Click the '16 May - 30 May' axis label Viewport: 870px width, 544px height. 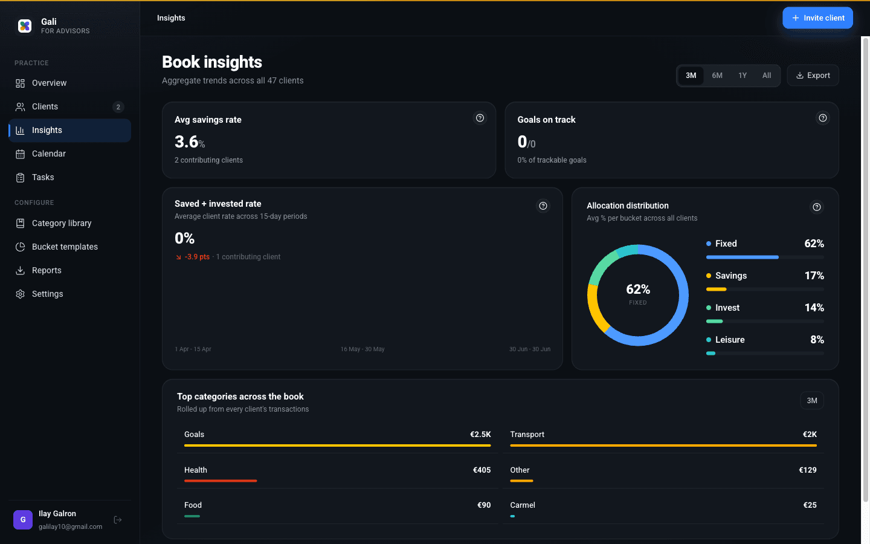pyautogui.click(x=362, y=349)
